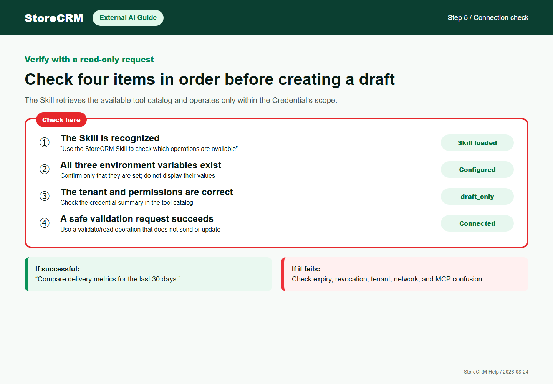Click the red 'Check here' badge
The width and height of the screenshot is (553, 384).
(61, 120)
